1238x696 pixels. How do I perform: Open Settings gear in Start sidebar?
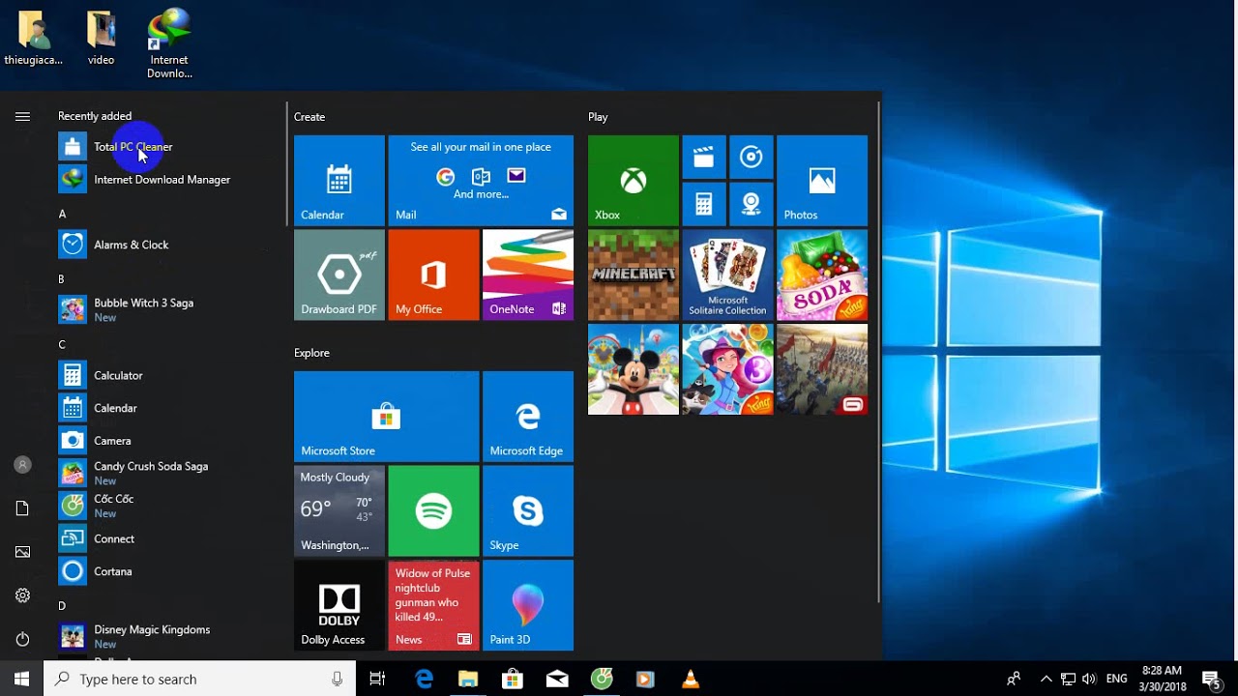pos(22,595)
